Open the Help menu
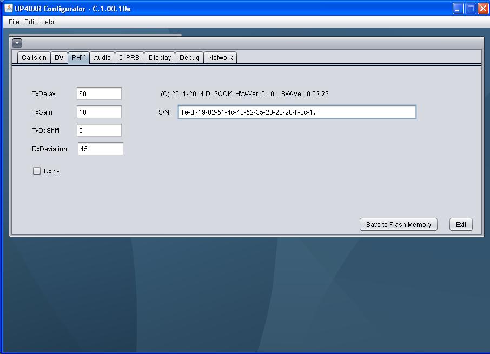This screenshot has width=490, height=354. (47, 22)
